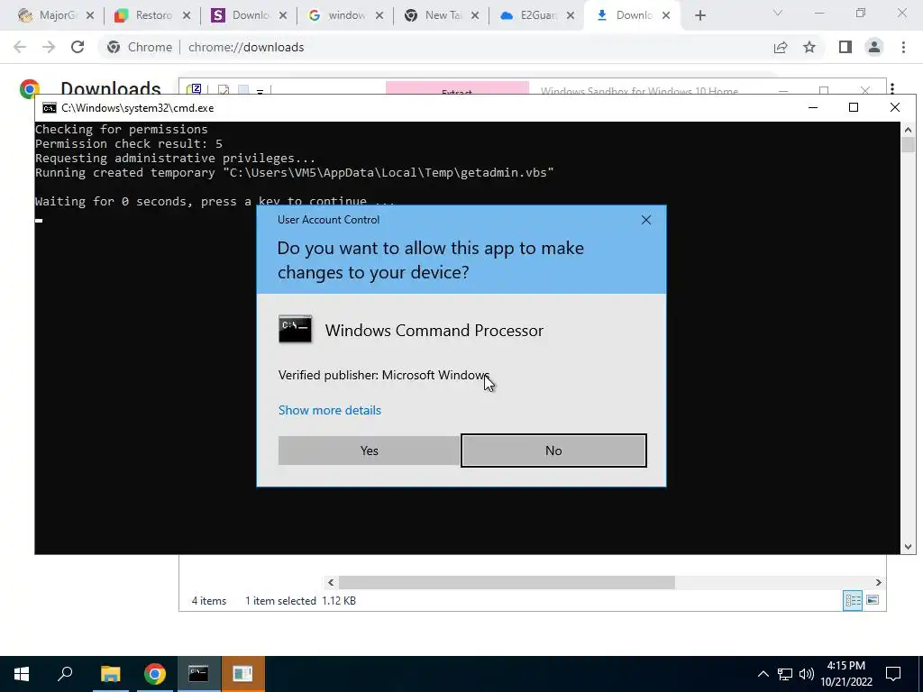The width and height of the screenshot is (923, 692).
Task: Open Chrome from taskbar
Action: point(155,674)
